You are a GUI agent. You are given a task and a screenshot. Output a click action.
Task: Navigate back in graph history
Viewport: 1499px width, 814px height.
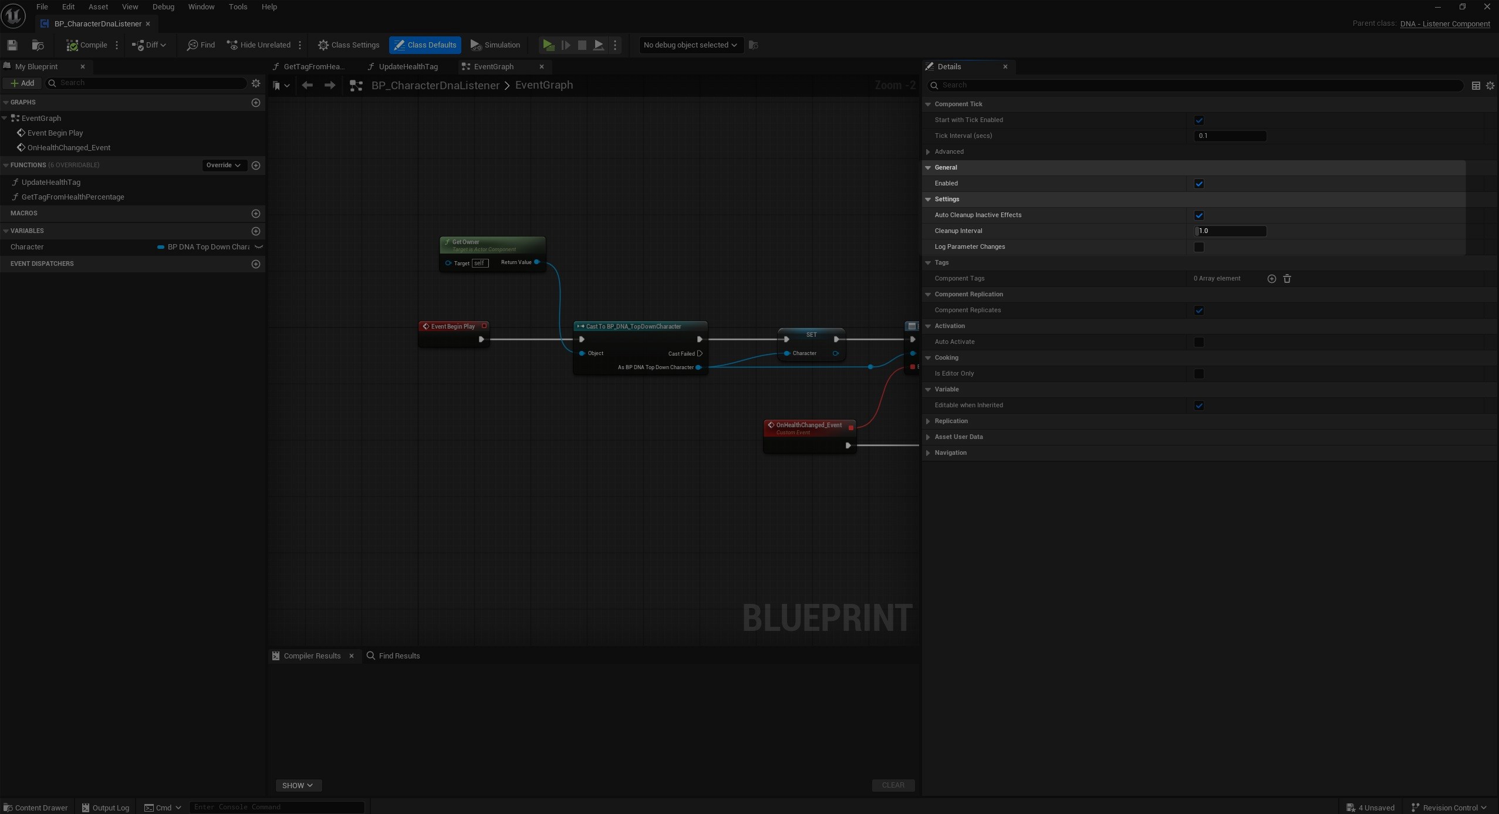pyautogui.click(x=307, y=86)
